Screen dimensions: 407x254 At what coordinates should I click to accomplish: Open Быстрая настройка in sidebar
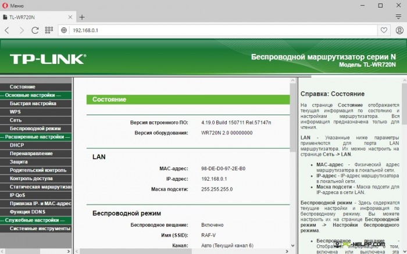33,103
